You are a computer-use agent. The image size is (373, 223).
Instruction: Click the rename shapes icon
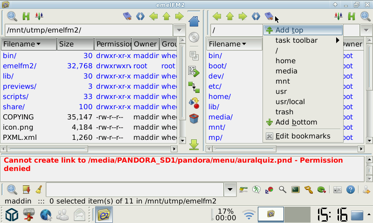[194, 103]
